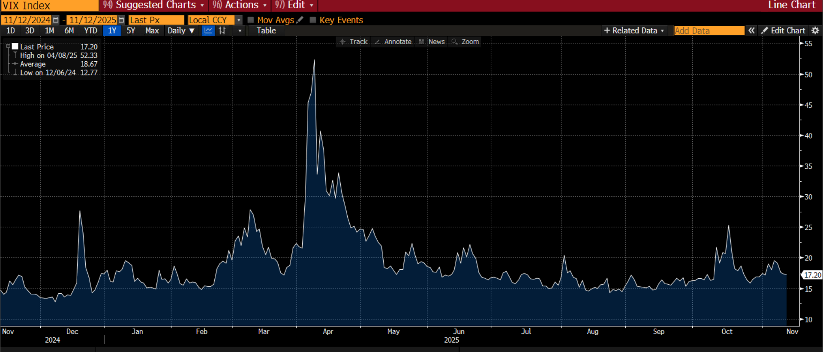Open the Daily periodicity dropdown
This screenshot has height=352, width=823.
click(x=181, y=30)
